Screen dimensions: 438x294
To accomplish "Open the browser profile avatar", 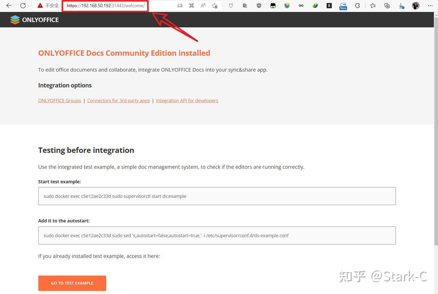I will [x=416, y=5].
